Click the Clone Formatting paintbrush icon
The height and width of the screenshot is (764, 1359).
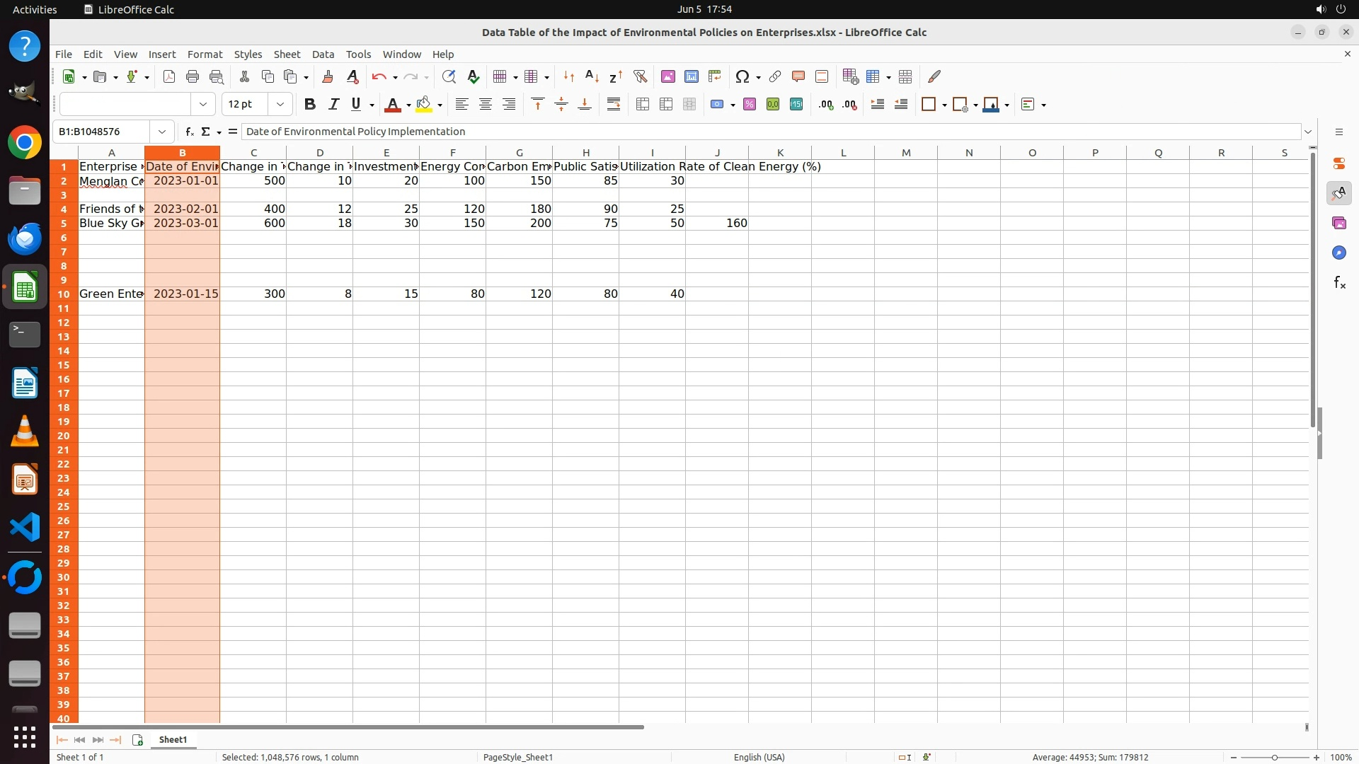327,76
